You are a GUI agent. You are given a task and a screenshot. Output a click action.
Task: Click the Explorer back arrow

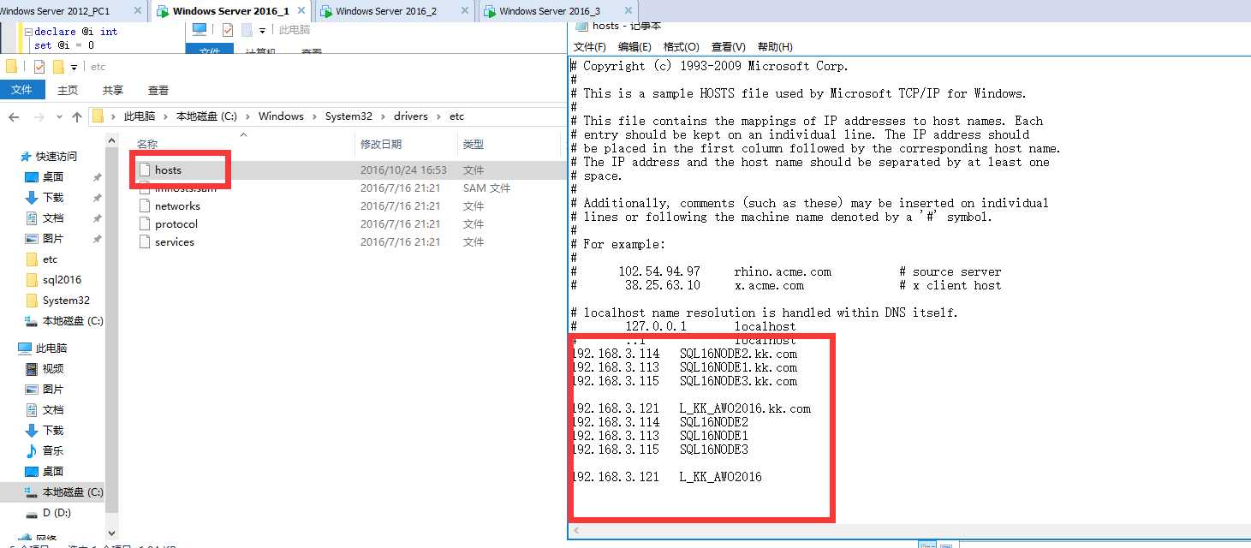pyautogui.click(x=15, y=116)
